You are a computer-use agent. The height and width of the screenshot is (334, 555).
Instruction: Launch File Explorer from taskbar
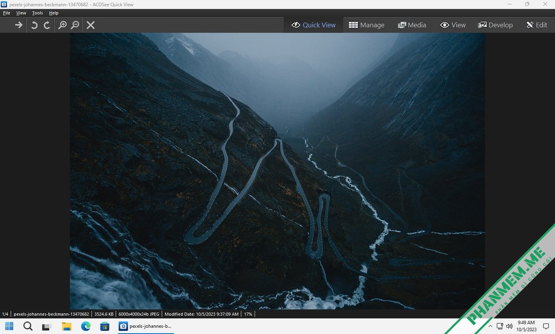click(67, 326)
